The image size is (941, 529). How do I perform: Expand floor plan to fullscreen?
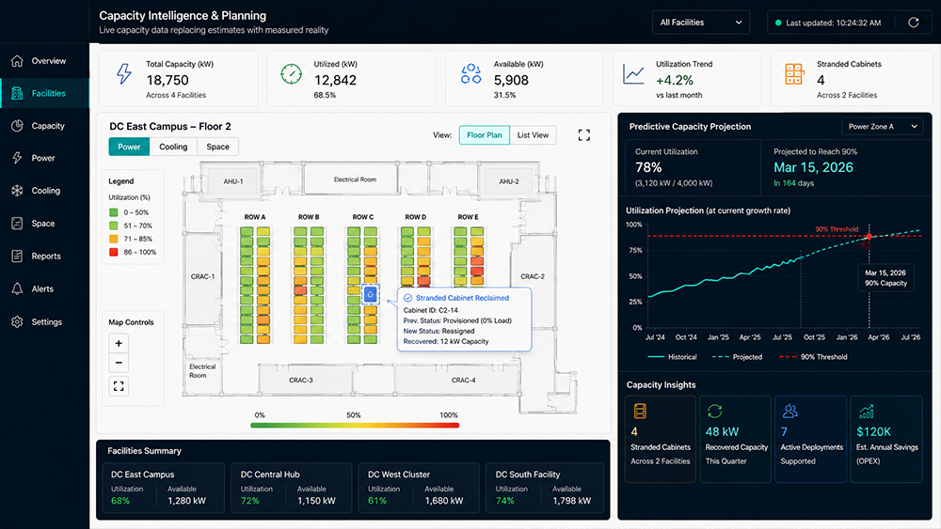click(x=584, y=134)
